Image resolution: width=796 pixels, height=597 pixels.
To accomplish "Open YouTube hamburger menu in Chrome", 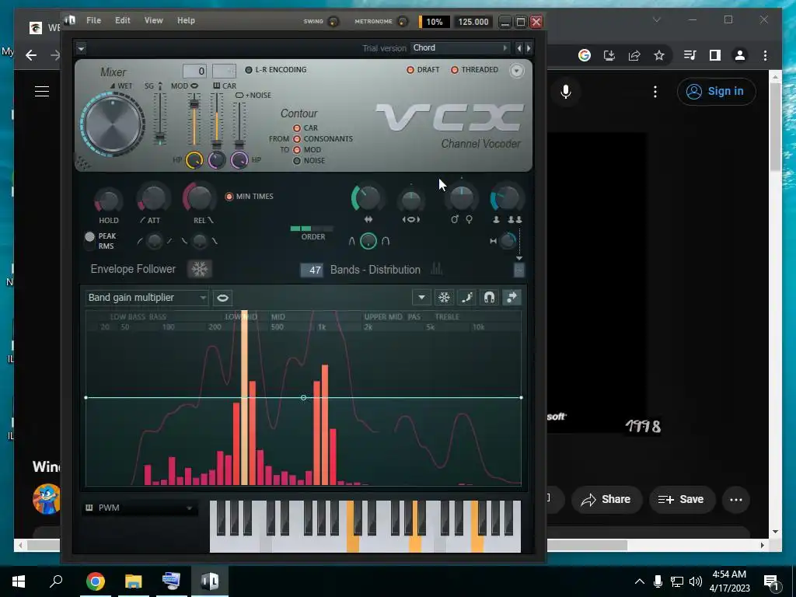I will [42, 92].
